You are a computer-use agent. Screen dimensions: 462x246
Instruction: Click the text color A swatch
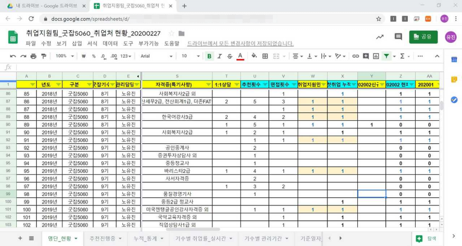tap(240, 56)
